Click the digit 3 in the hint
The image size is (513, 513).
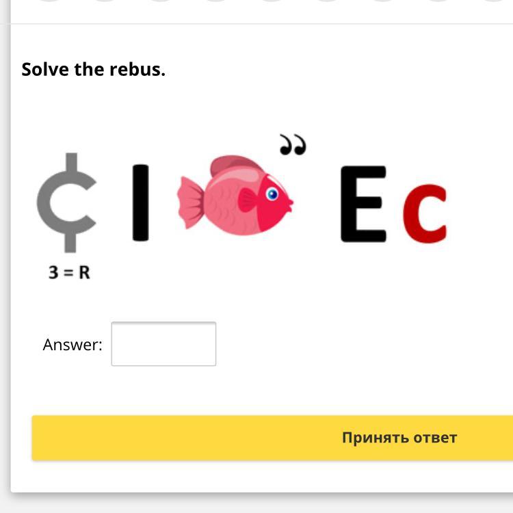53,272
